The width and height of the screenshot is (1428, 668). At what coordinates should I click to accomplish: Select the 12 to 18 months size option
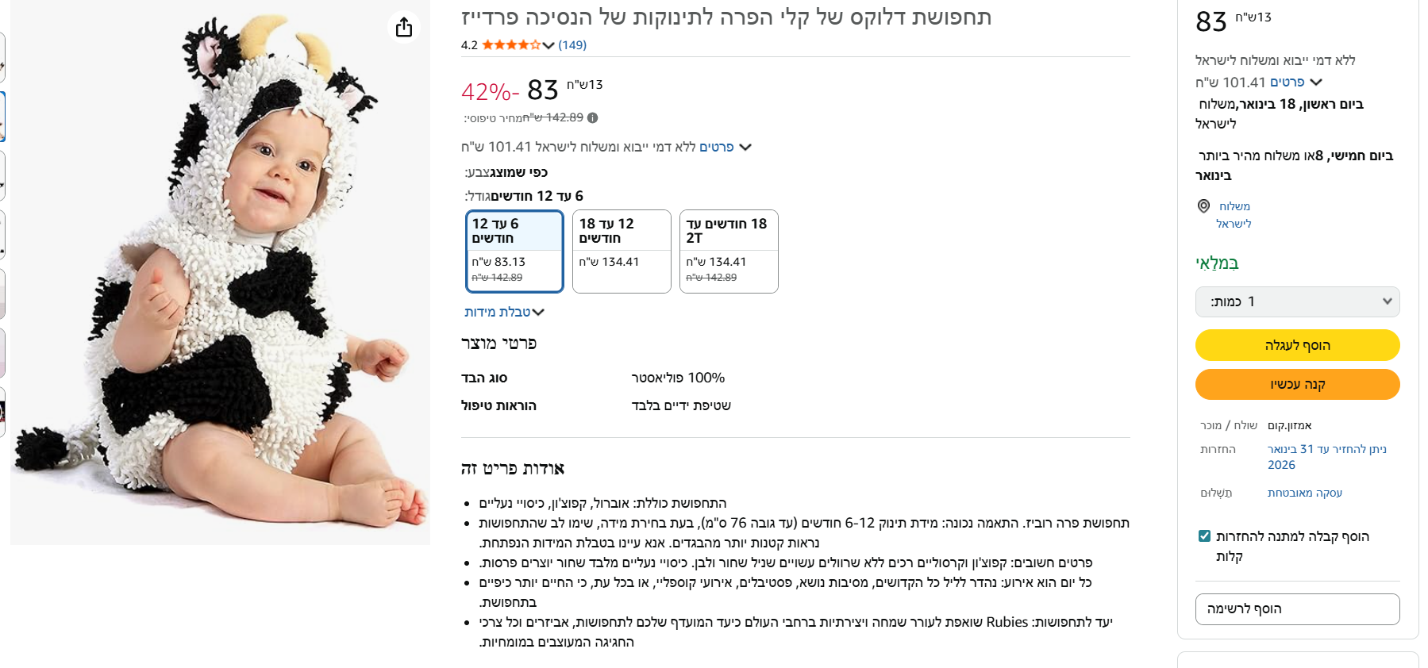click(622, 251)
